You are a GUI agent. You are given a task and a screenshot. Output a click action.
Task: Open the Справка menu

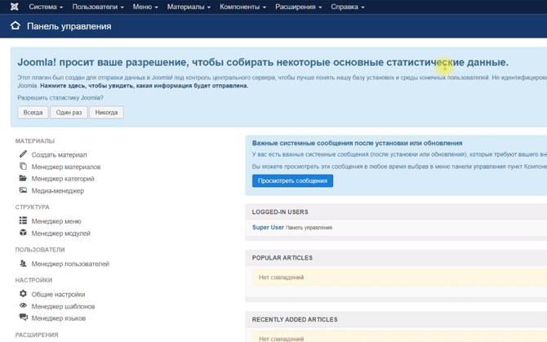pos(348,7)
